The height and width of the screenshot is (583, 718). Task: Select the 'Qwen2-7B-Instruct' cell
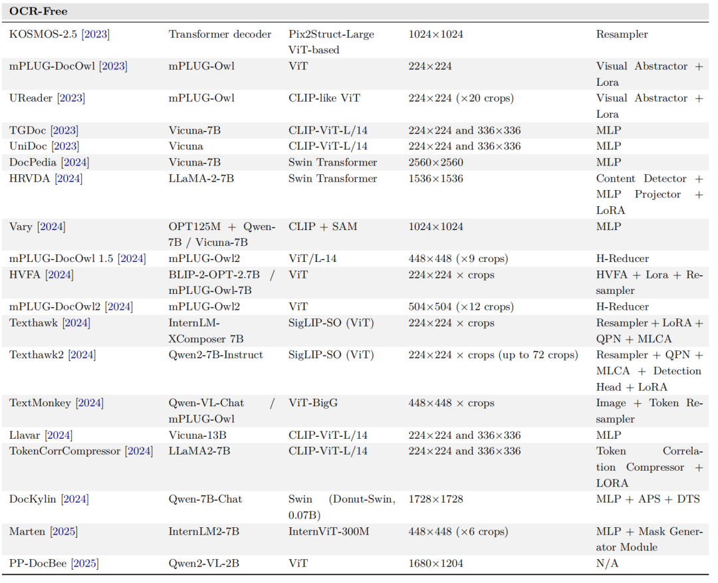click(x=215, y=355)
